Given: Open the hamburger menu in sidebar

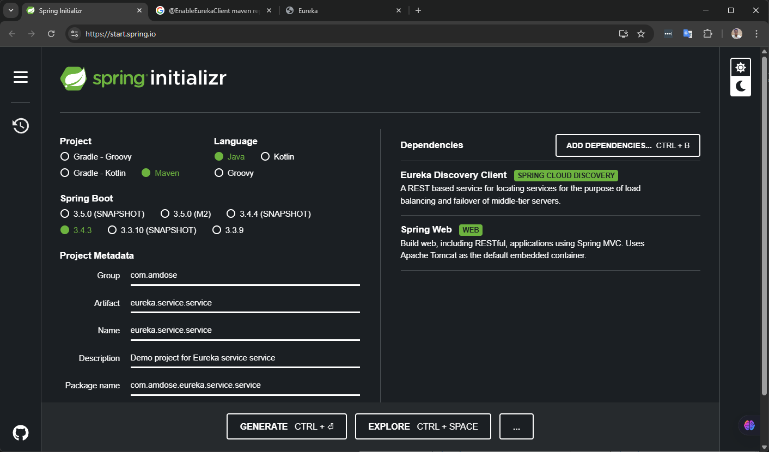Looking at the screenshot, I should [21, 77].
